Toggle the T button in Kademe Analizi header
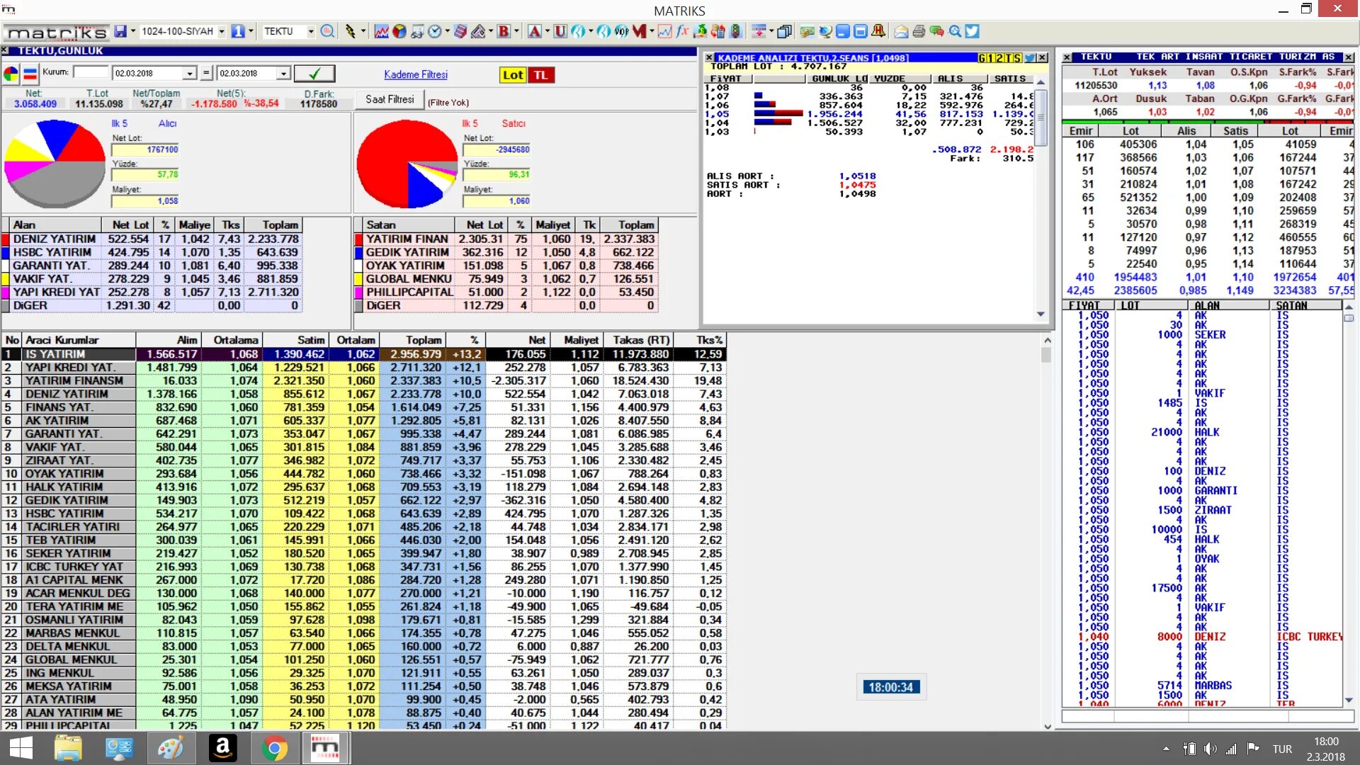The image size is (1360, 765). click(x=1009, y=58)
